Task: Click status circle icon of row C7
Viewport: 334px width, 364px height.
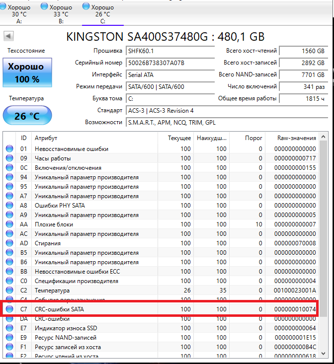Action: 9,309
